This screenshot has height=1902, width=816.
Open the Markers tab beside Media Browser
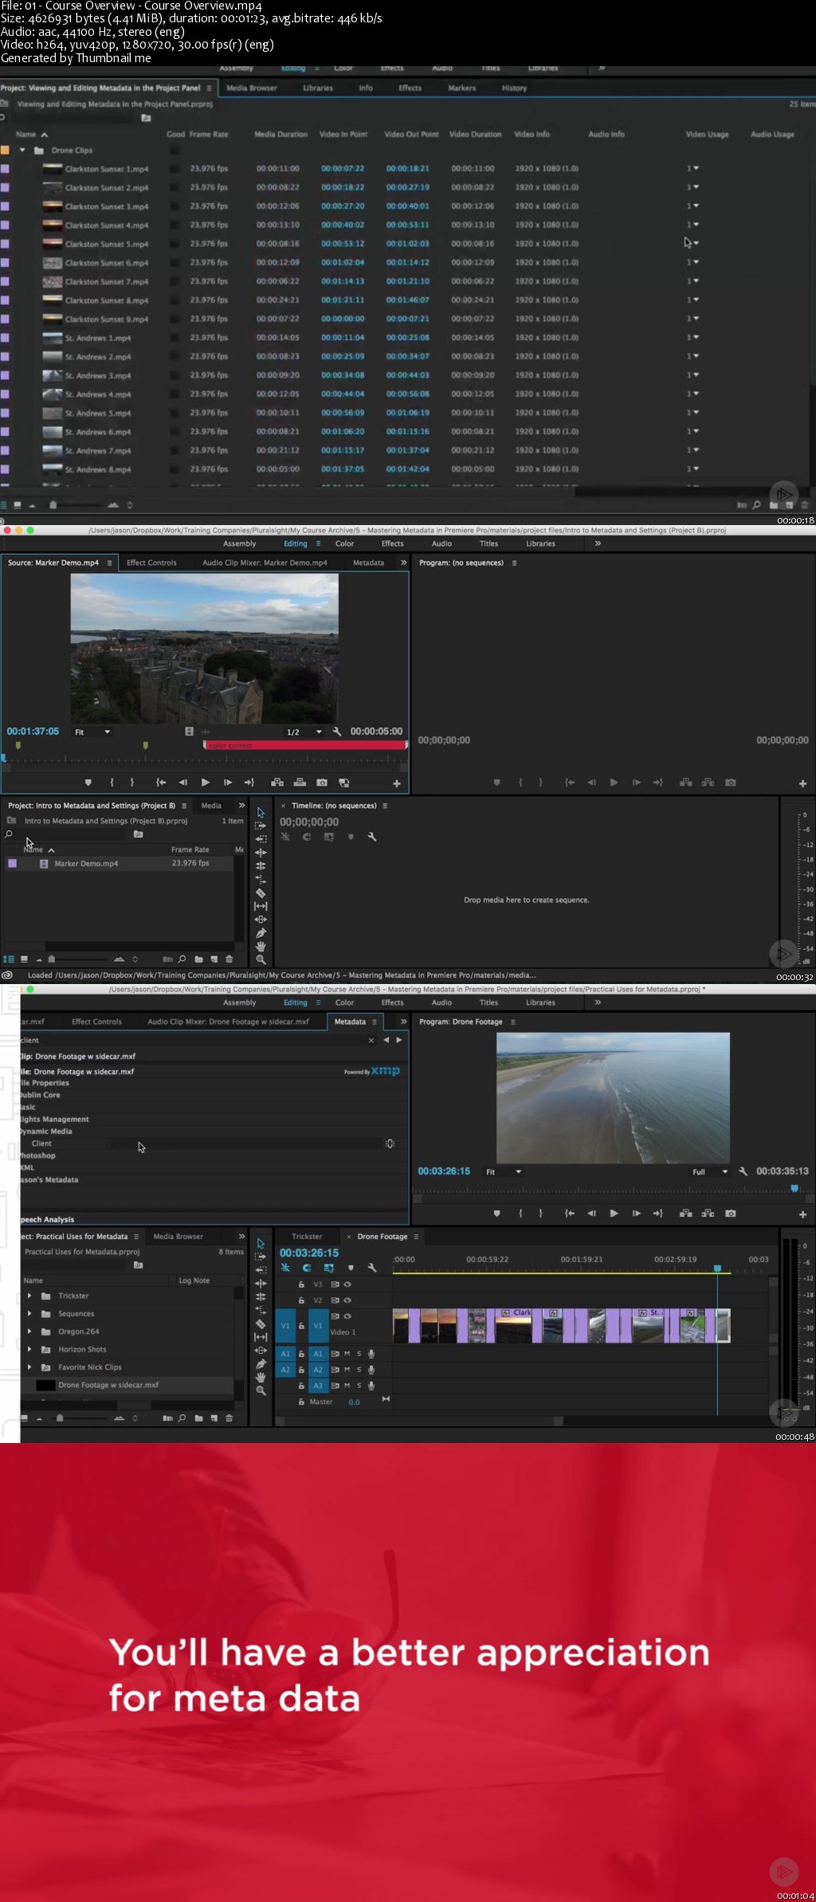pos(461,88)
